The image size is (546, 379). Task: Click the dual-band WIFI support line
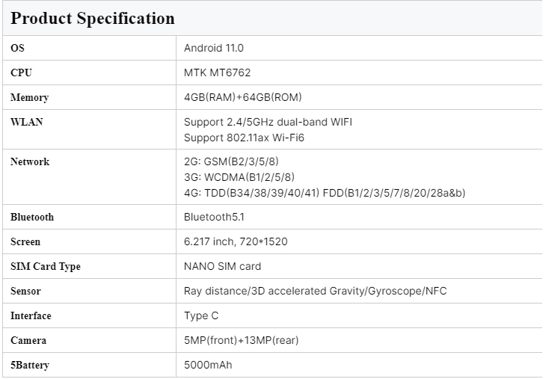point(268,122)
